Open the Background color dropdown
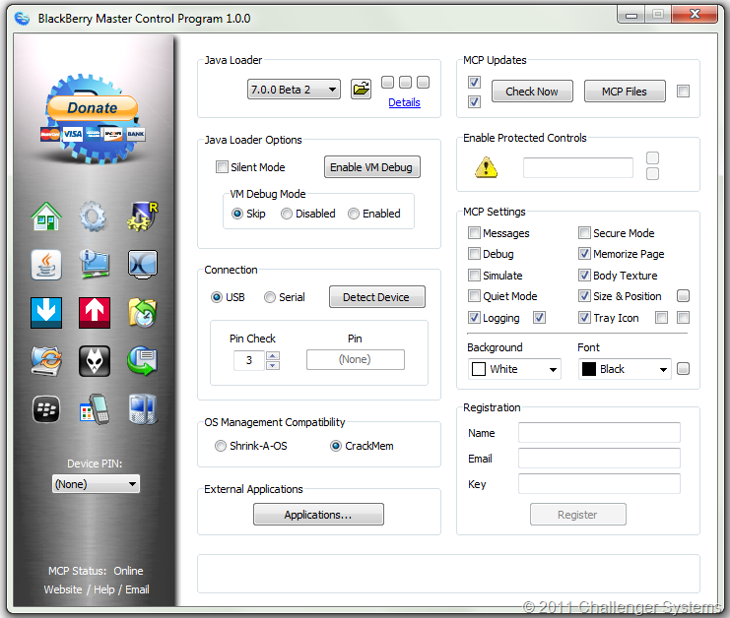The image size is (730, 618). (514, 369)
